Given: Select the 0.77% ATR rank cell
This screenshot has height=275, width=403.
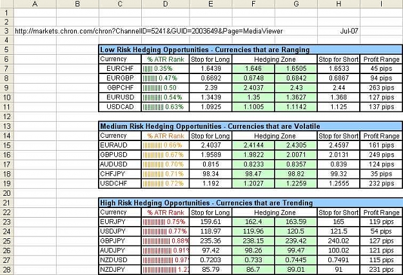Looking at the screenshot, I should (165, 231).
